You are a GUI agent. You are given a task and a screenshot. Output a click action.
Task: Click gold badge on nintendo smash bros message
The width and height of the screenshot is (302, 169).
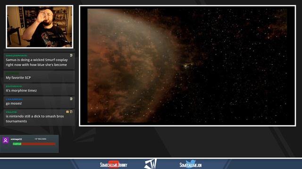(67, 112)
